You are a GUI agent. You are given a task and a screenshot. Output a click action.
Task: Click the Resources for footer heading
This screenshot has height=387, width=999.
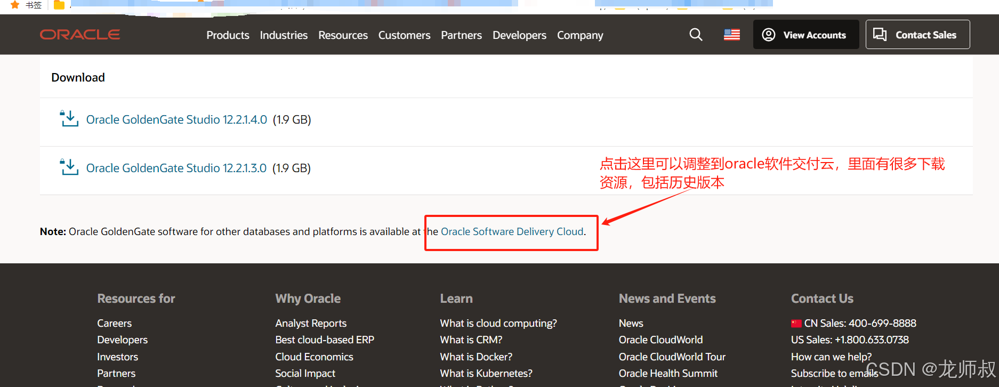click(136, 299)
